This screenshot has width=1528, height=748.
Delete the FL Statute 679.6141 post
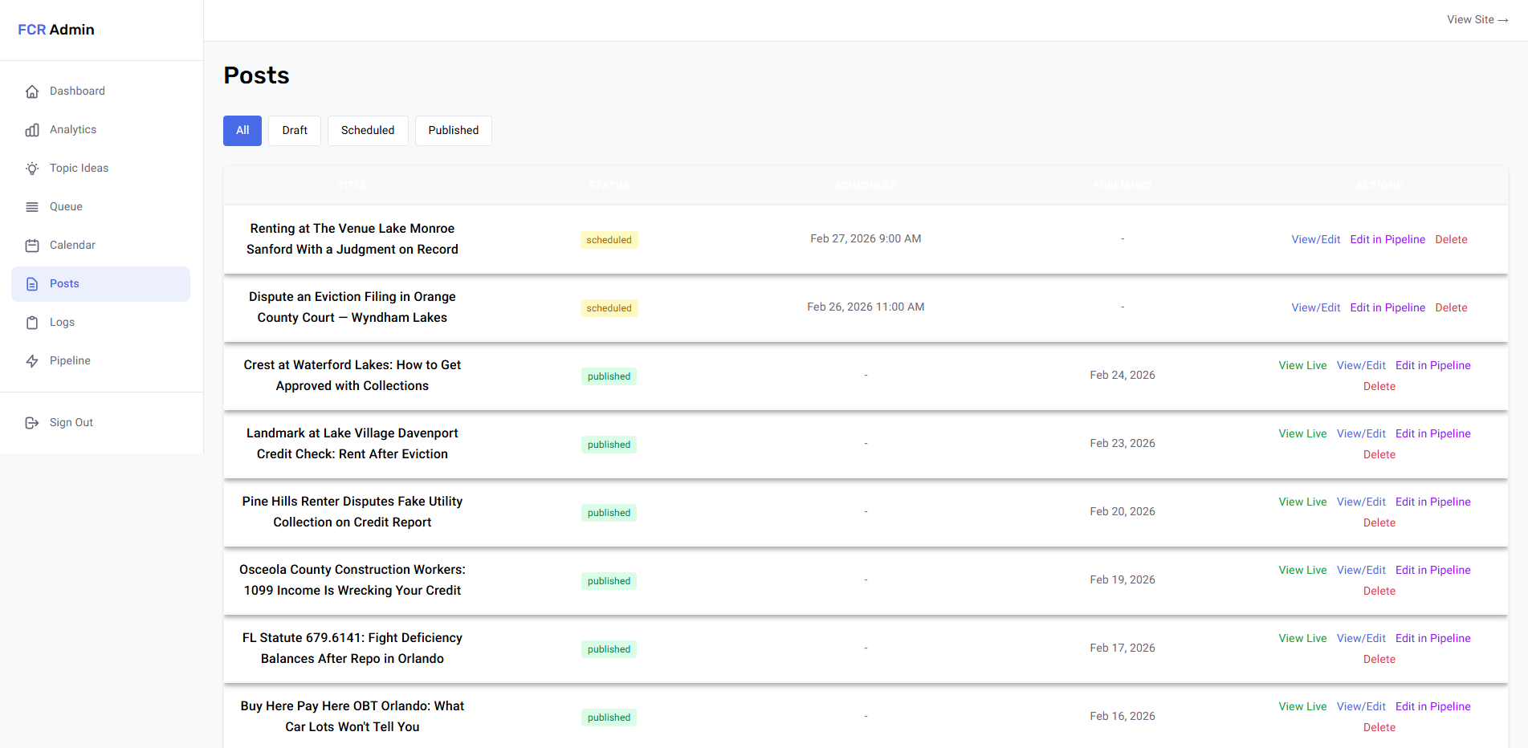(1379, 659)
